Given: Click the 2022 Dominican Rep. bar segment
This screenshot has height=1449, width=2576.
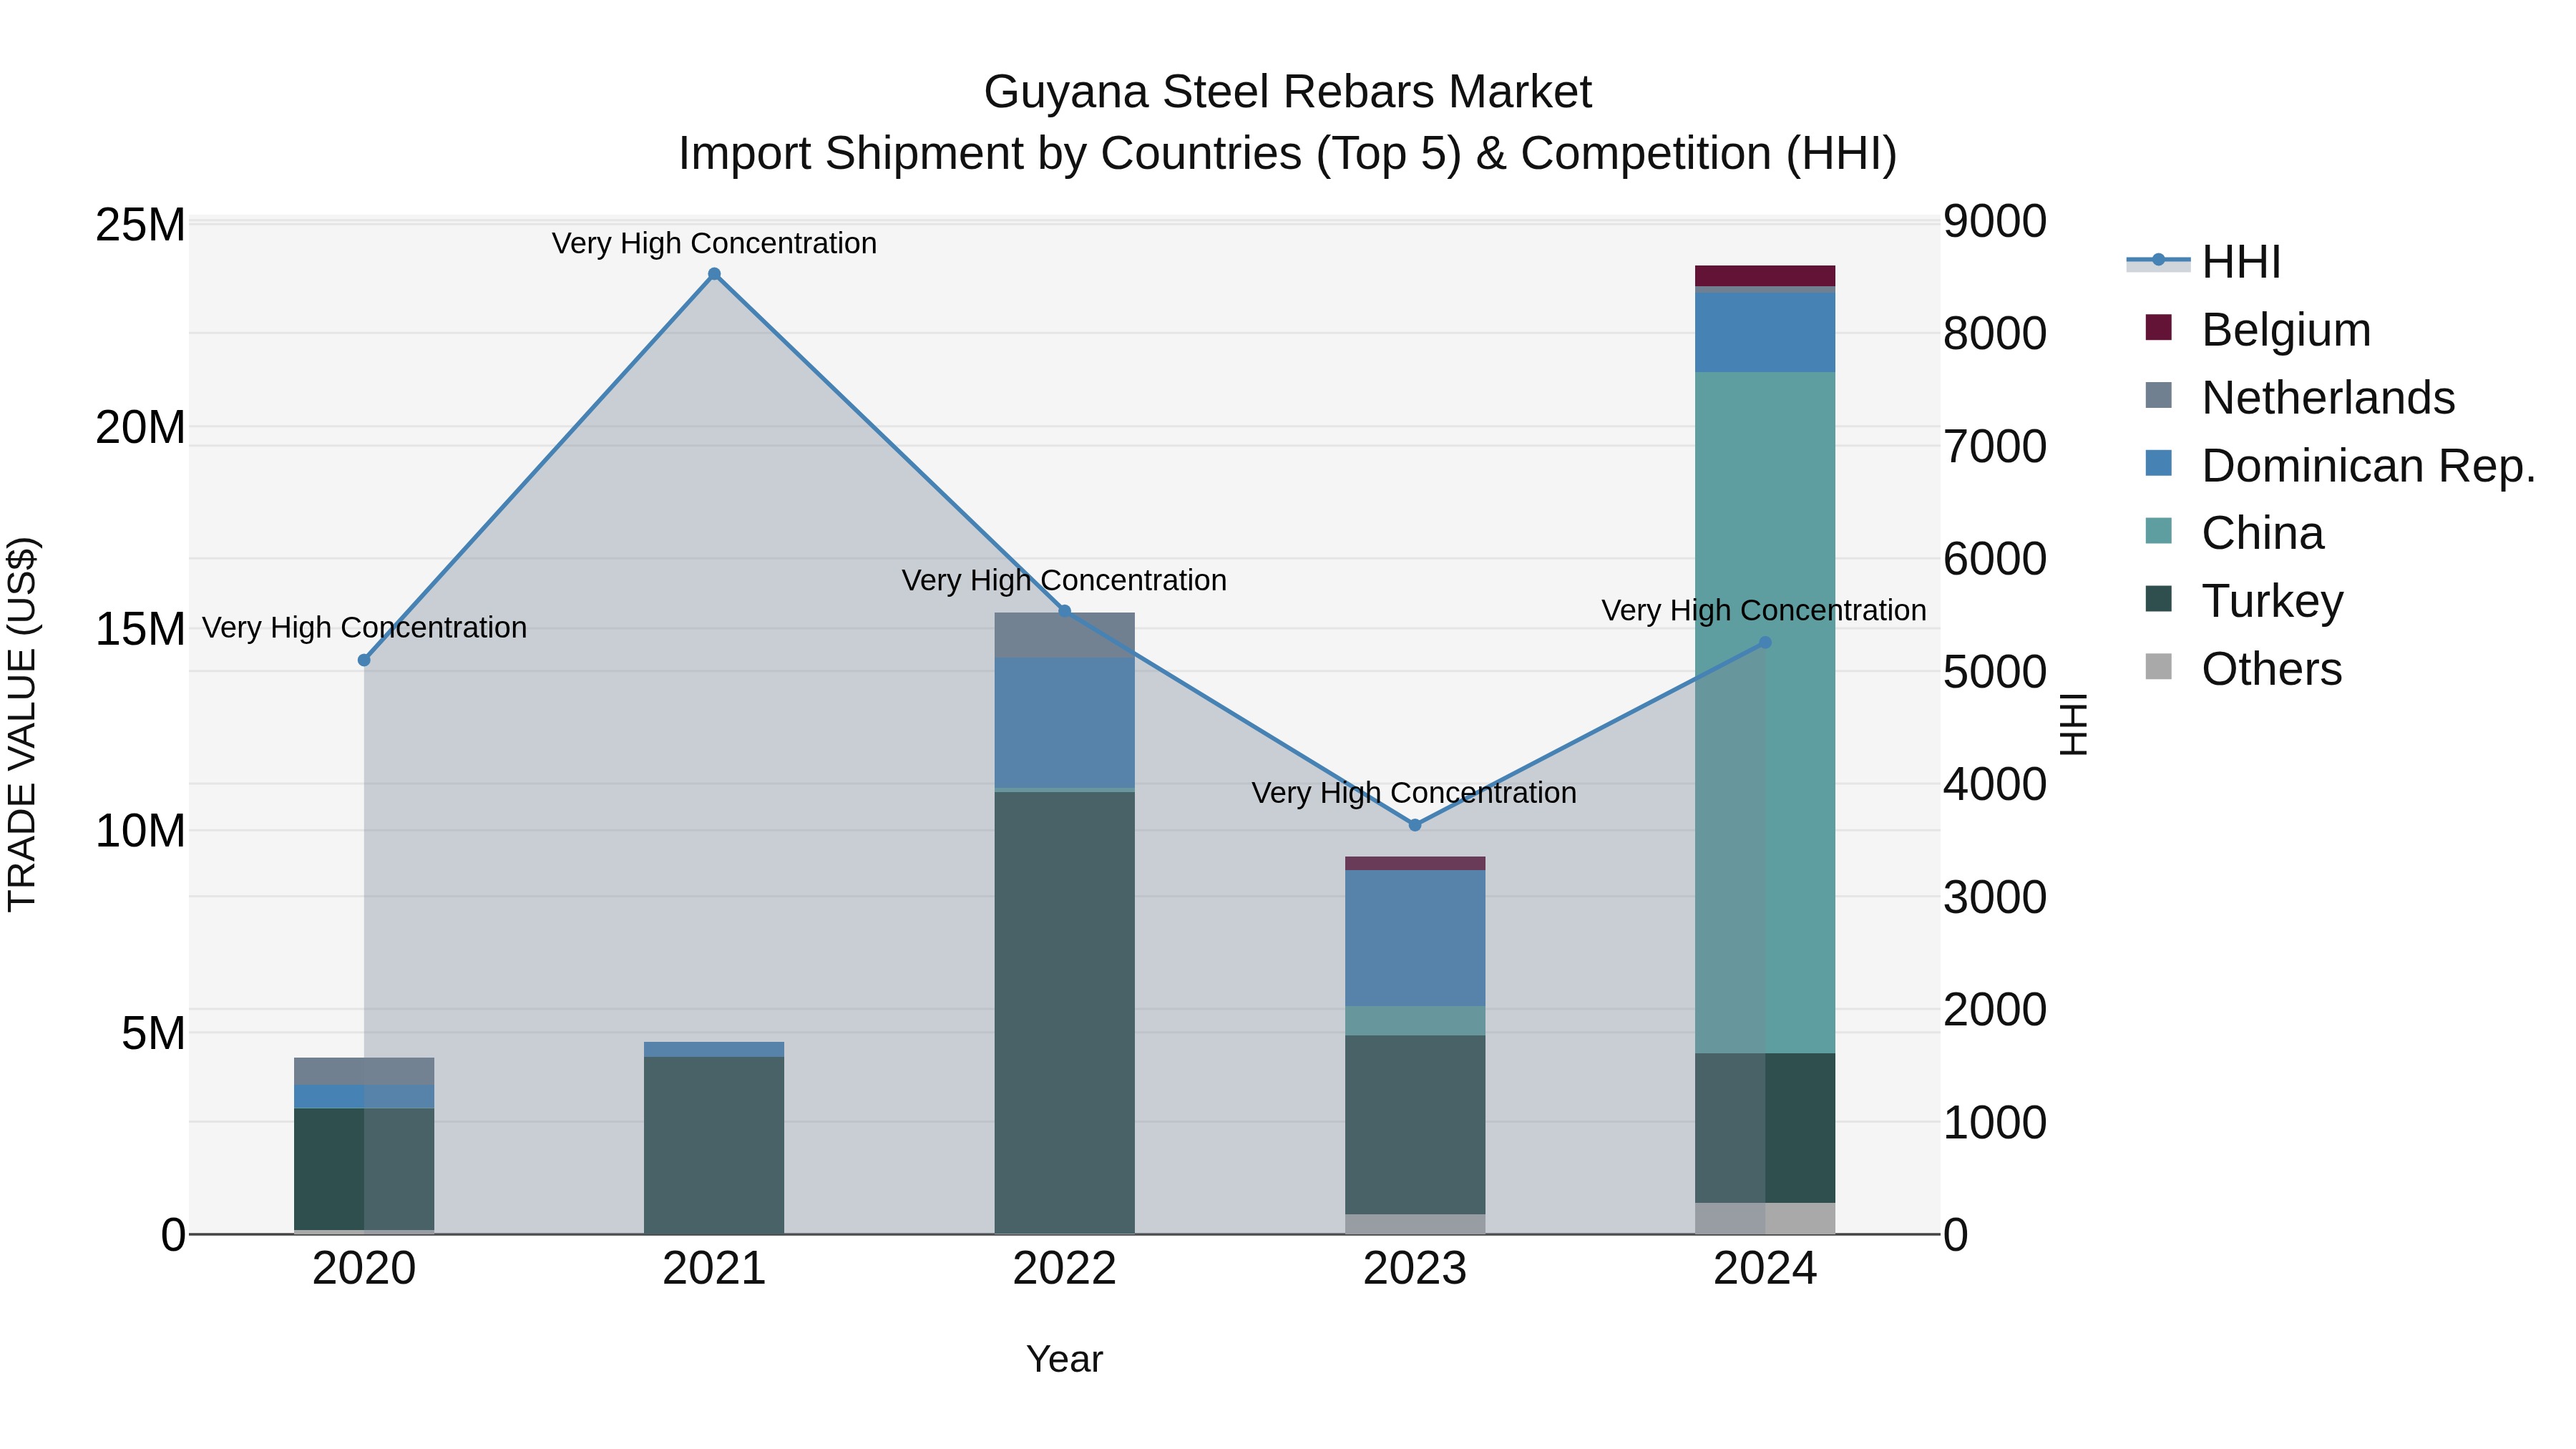Looking at the screenshot, I should click(1064, 723).
